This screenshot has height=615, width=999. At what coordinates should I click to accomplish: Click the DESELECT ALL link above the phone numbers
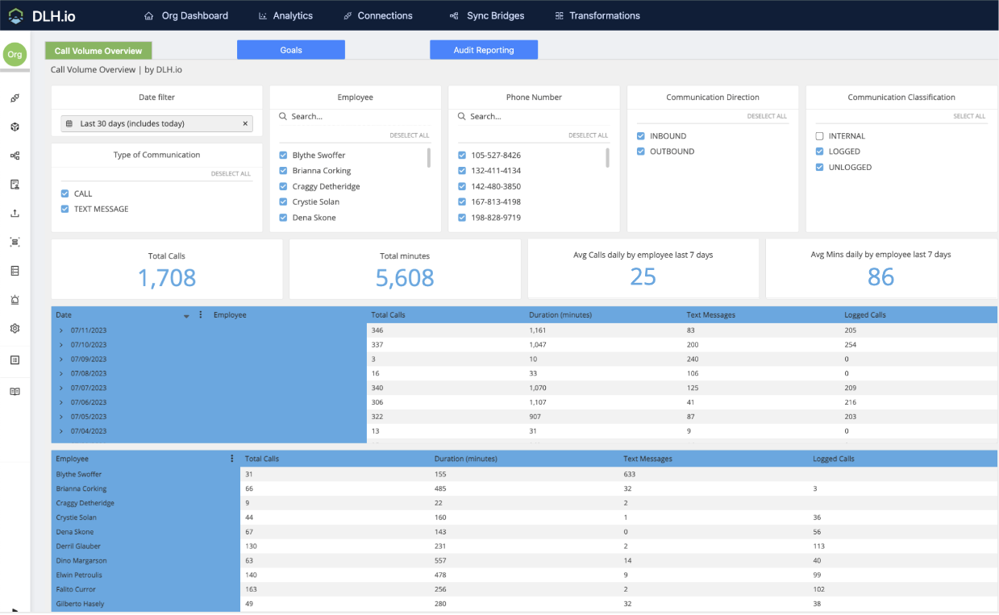coord(587,135)
